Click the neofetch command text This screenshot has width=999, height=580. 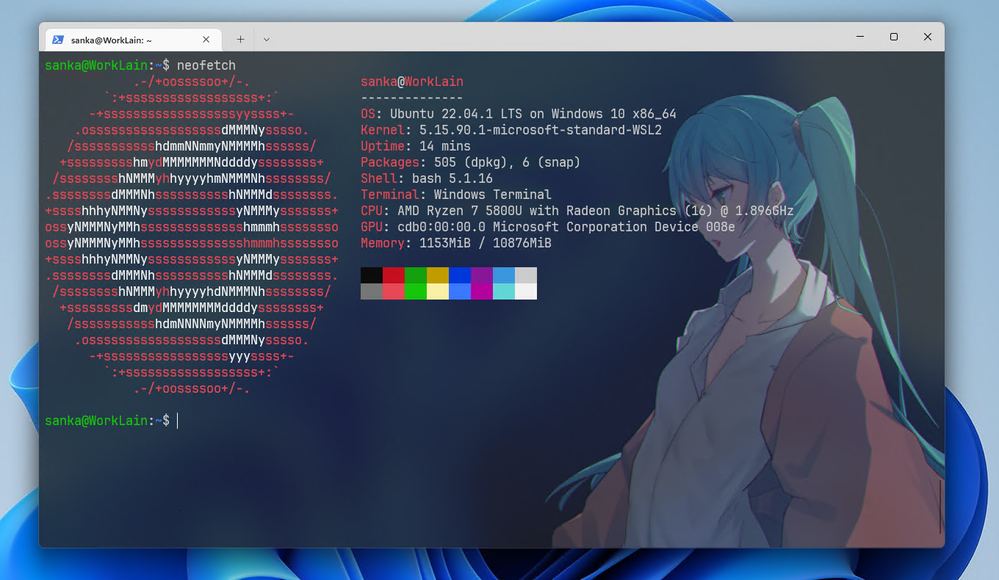click(206, 65)
